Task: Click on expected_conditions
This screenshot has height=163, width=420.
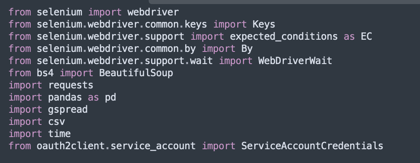Action: click(x=284, y=36)
